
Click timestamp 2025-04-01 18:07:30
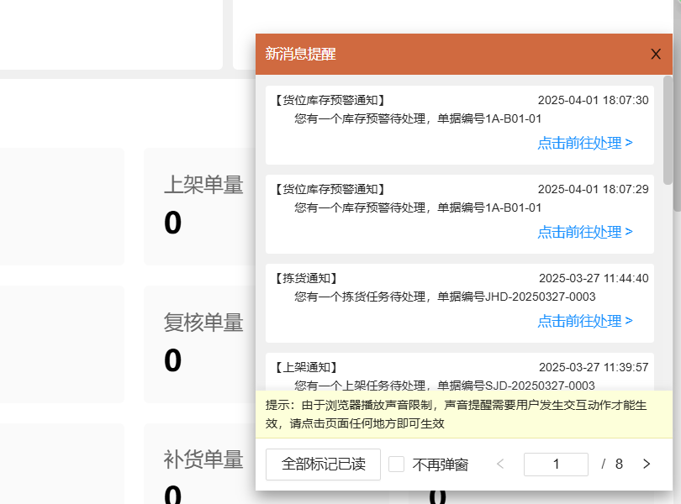coord(593,100)
